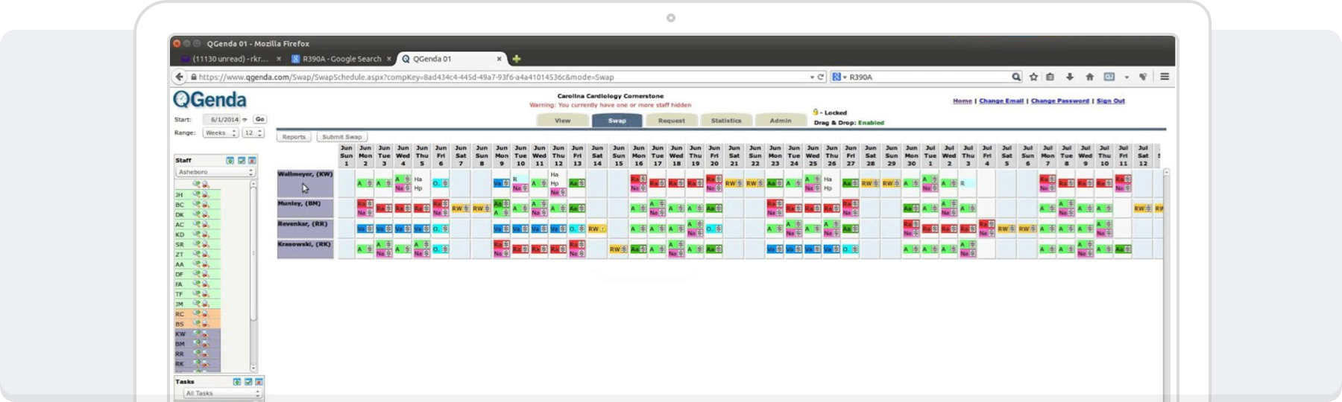The width and height of the screenshot is (1342, 402).
Task: Close the QGenda 01 browser tab
Action: tap(500, 59)
